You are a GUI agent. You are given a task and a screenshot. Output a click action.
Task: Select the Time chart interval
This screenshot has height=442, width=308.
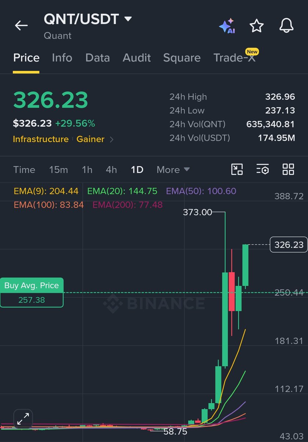[24, 170]
